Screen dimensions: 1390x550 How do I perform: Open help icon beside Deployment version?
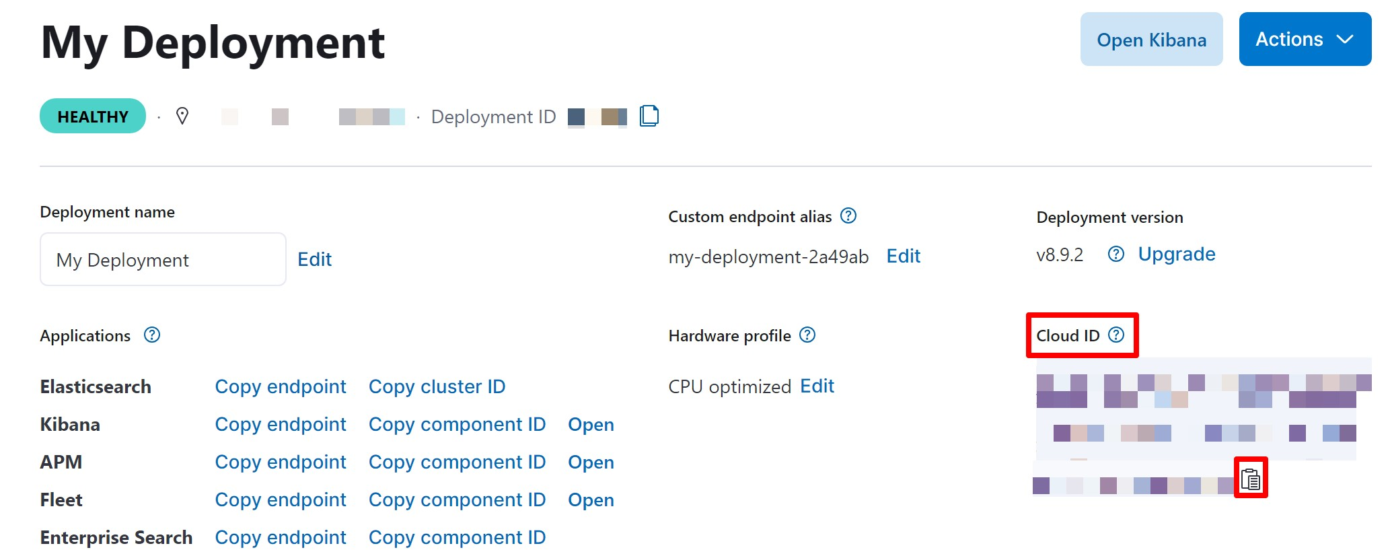click(x=1116, y=254)
